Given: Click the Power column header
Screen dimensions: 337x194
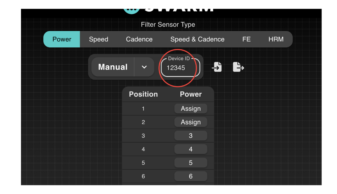Looking at the screenshot, I should coord(191,94).
